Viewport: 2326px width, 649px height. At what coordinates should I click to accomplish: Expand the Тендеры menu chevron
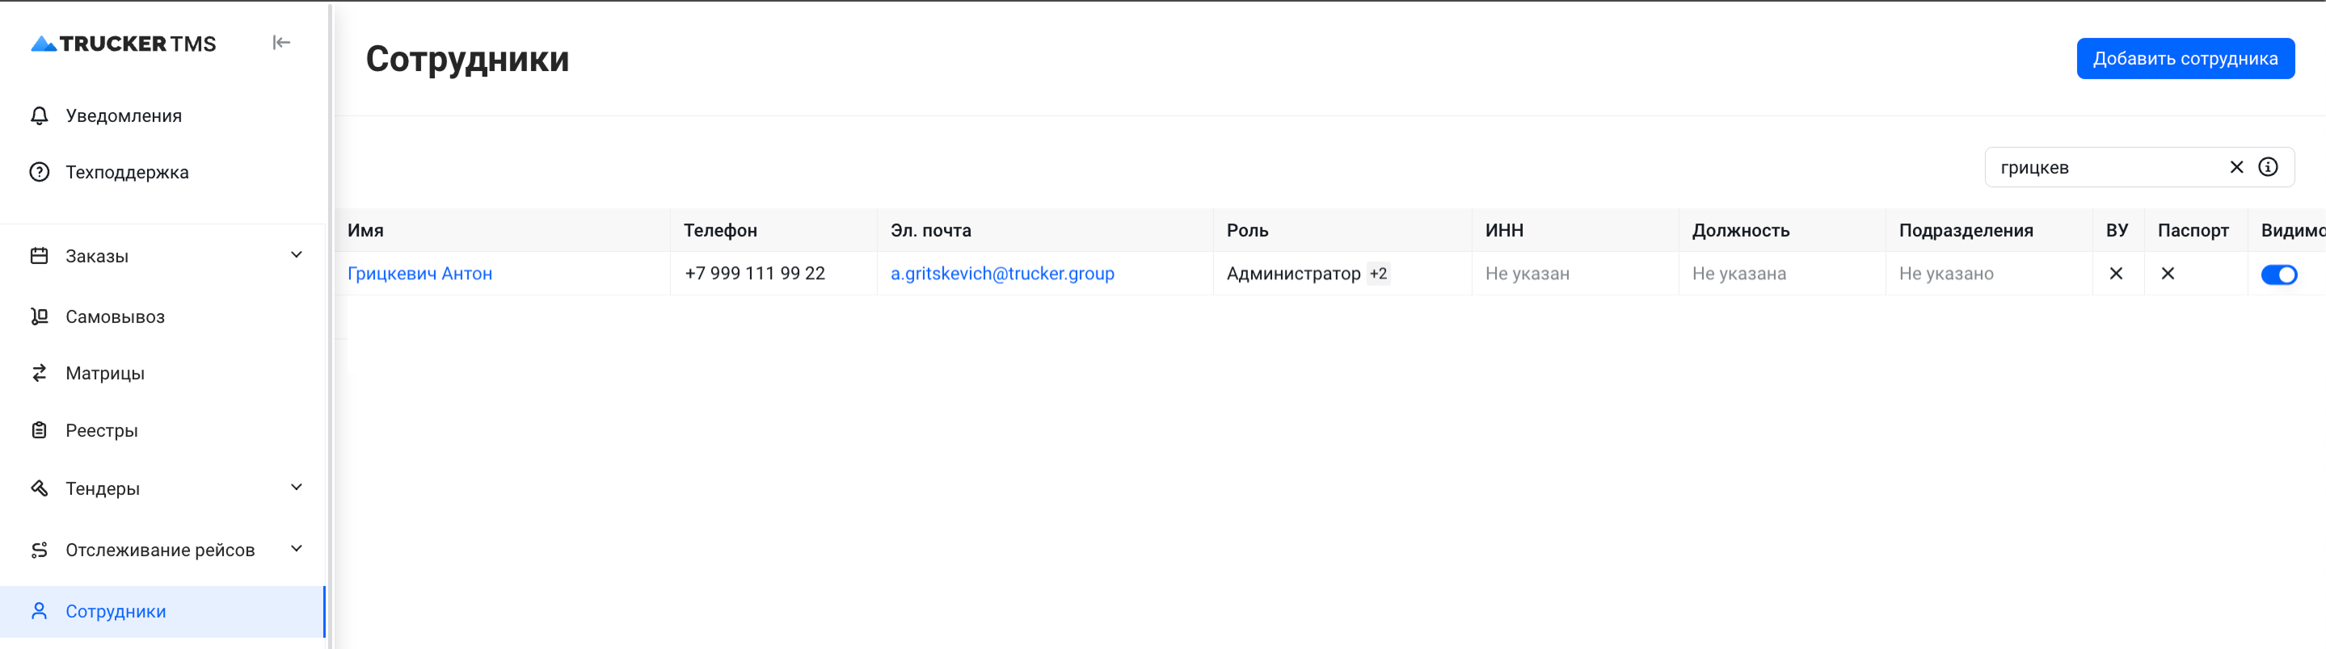tap(296, 488)
